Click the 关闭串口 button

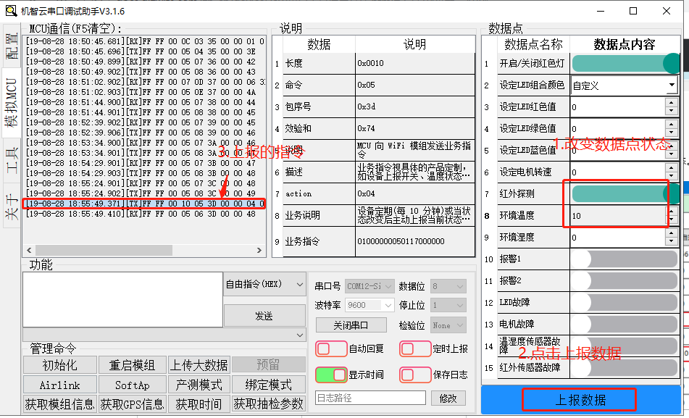[351, 325]
